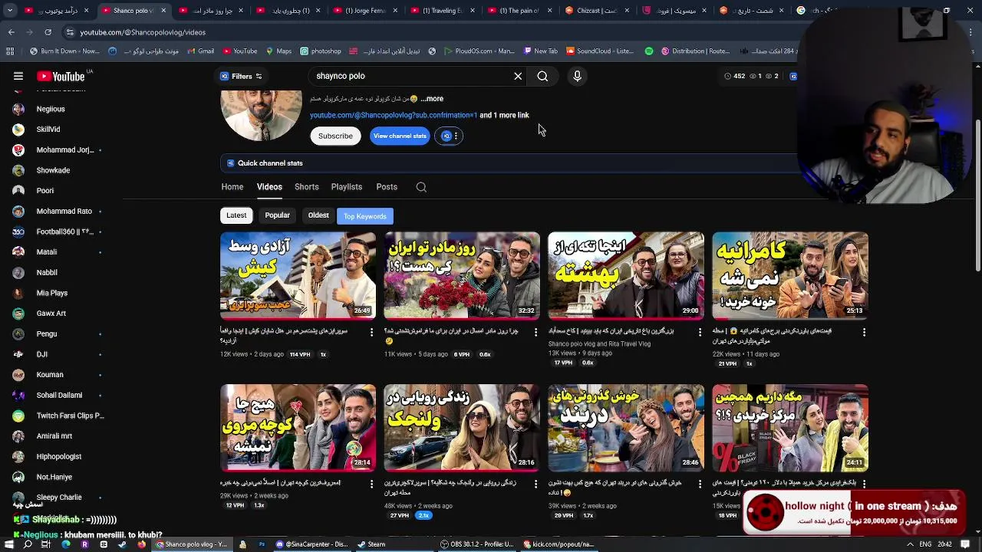Viewport: 982px width, 552px height.
Task: Open more options for the 28:14 video
Action: tap(372, 484)
